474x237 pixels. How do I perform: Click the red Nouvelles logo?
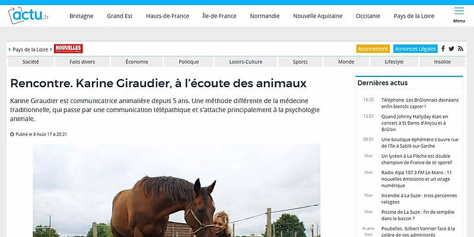(x=68, y=49)
